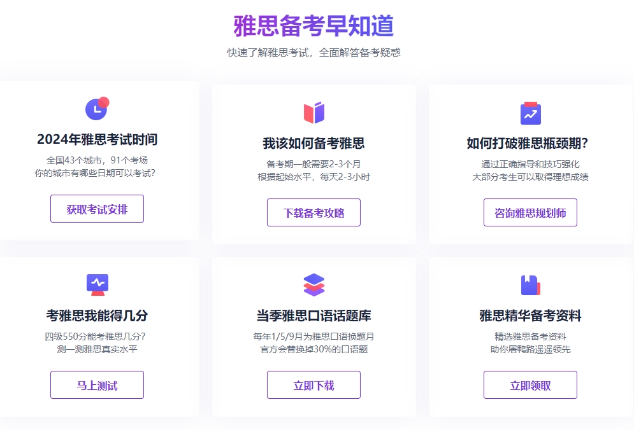Select the 考雅思我能得几分 heading
The height and width of the screenshot is (430, 634).
pos(97,316)
